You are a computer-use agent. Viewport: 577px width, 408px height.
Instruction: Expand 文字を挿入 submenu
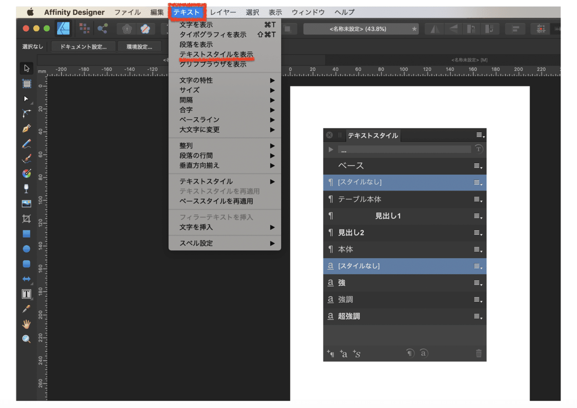[x=225, y=227]
